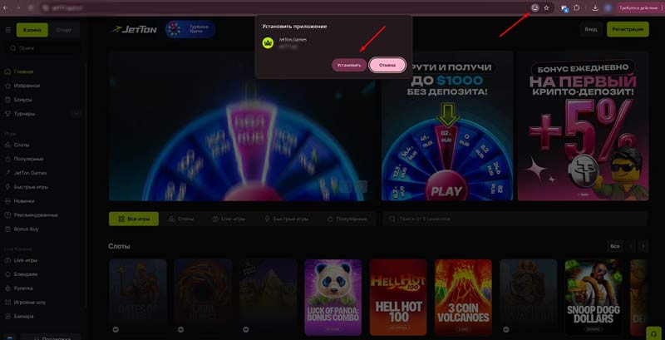Open the chat widget icon at bottom right
The height and width of the screenshot is (340, 665).
[653, 333]
